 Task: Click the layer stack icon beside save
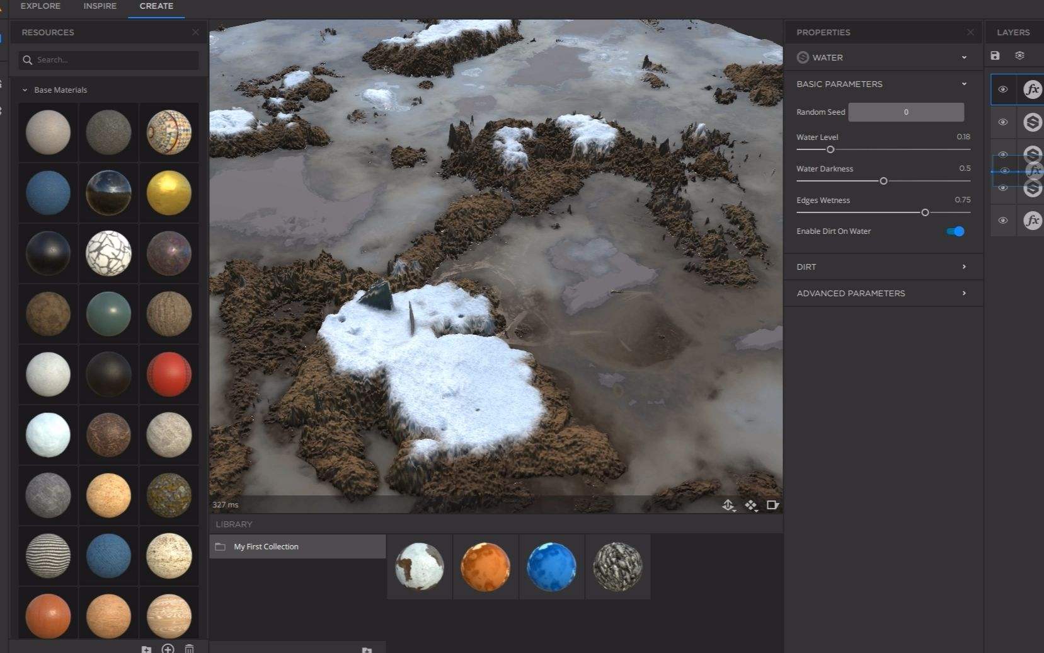(1019, 56)
